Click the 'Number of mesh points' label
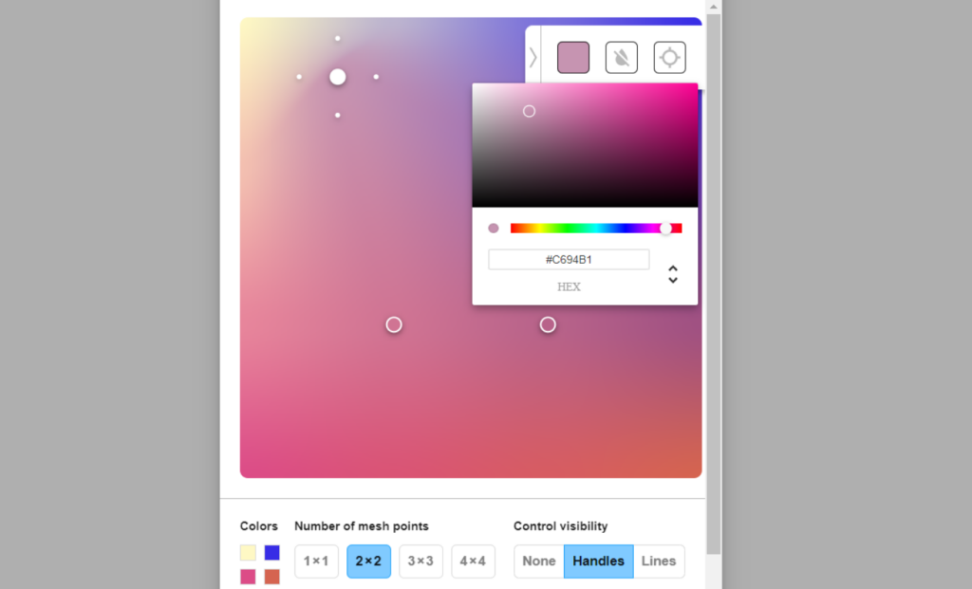Image resolution: width=972 pixels, height=589 pixels. pyautogui.click(x=362, y=525)
